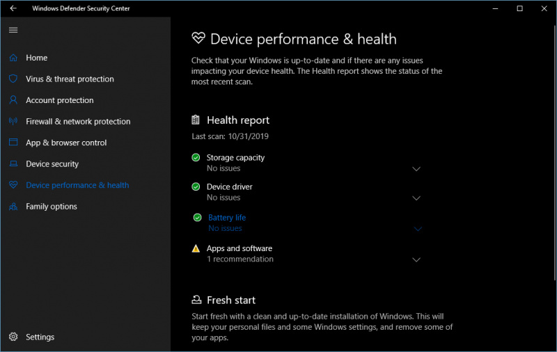Click the Storage capacity label
Screen dimensions: 557x352
(x=235, y=157)
